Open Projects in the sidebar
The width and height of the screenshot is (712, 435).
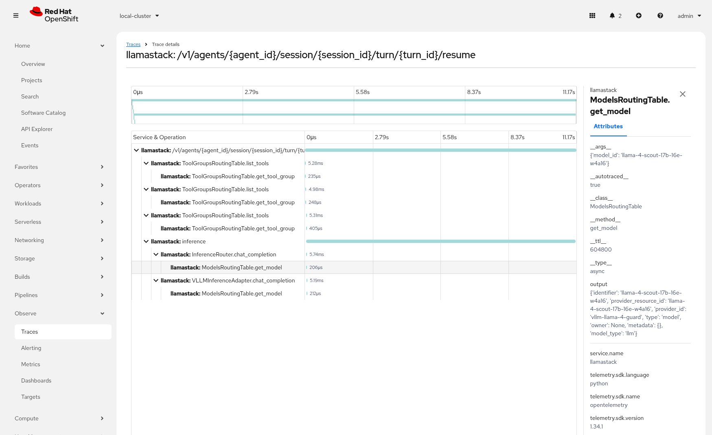pos(32,80)
